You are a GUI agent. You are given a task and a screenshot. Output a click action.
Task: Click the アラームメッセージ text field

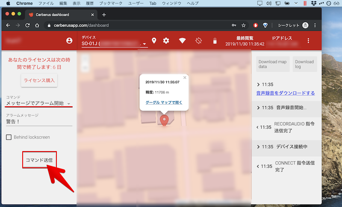coord(38,121)
